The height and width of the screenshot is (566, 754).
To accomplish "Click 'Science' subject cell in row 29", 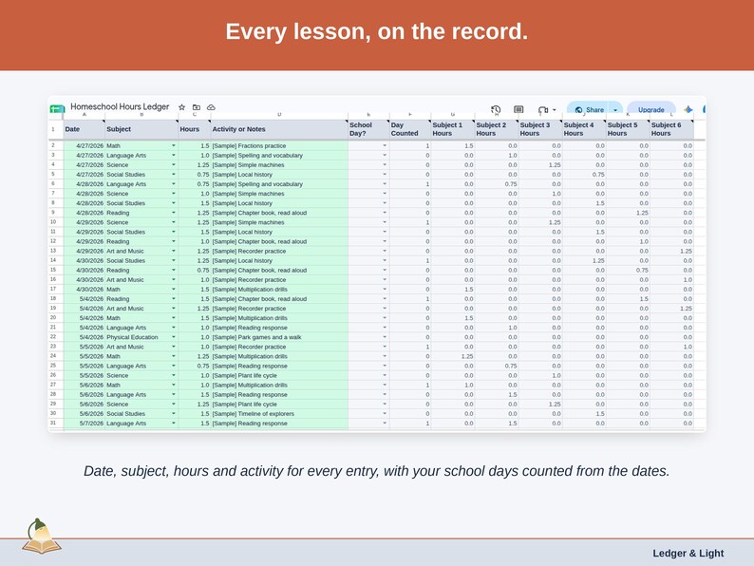I will pos(141,404).
